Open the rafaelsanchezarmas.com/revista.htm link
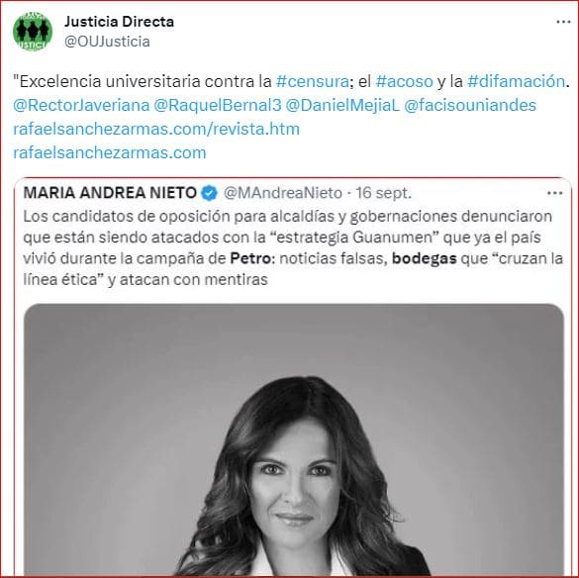Viewport: 579px width, 578px height. pyautogui.click(x=156, y=130)
